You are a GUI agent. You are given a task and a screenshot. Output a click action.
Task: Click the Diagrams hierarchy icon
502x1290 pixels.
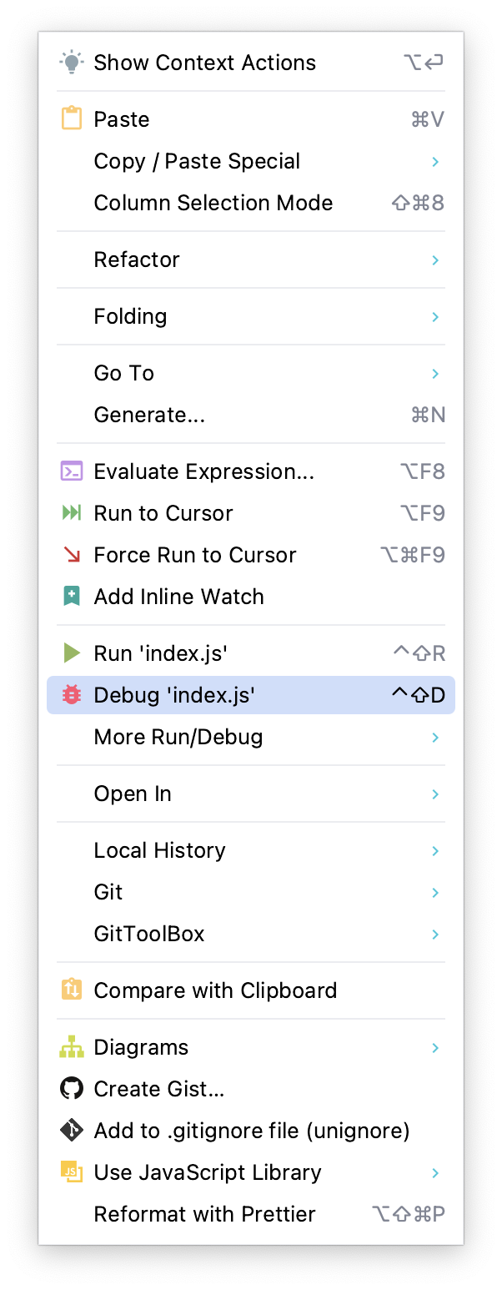point(72,1046)
